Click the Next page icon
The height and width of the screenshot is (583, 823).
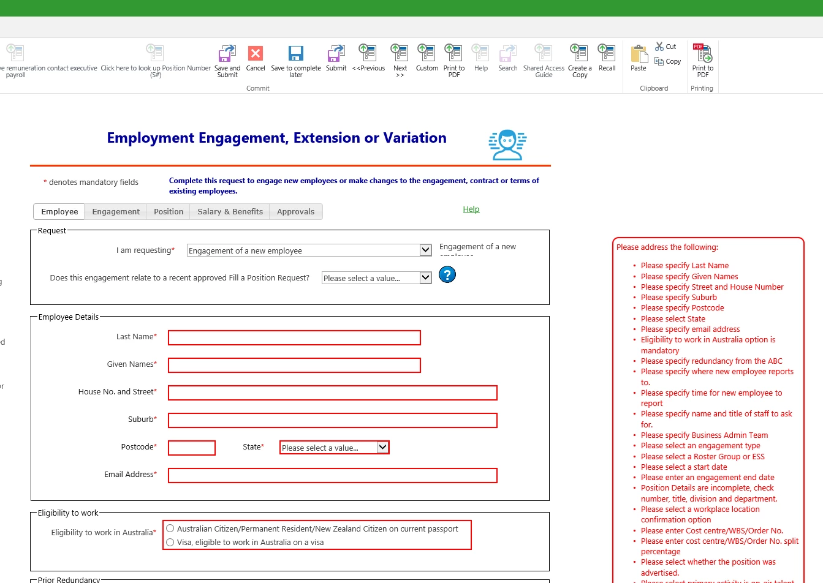coord(400,53)
